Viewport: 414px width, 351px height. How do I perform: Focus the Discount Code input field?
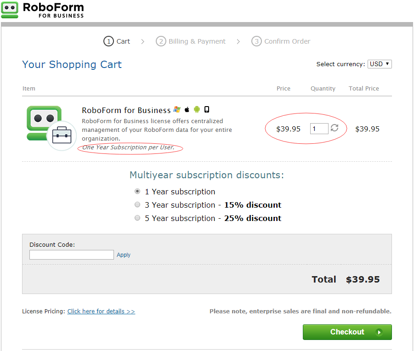[x=72, y=255]
